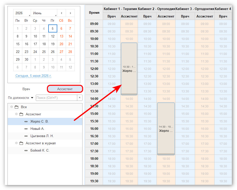This screenshot has height=190, width=237.
Task: Click the Кабинет 2 - Ортопедия column header
Action: click(156, 9)
